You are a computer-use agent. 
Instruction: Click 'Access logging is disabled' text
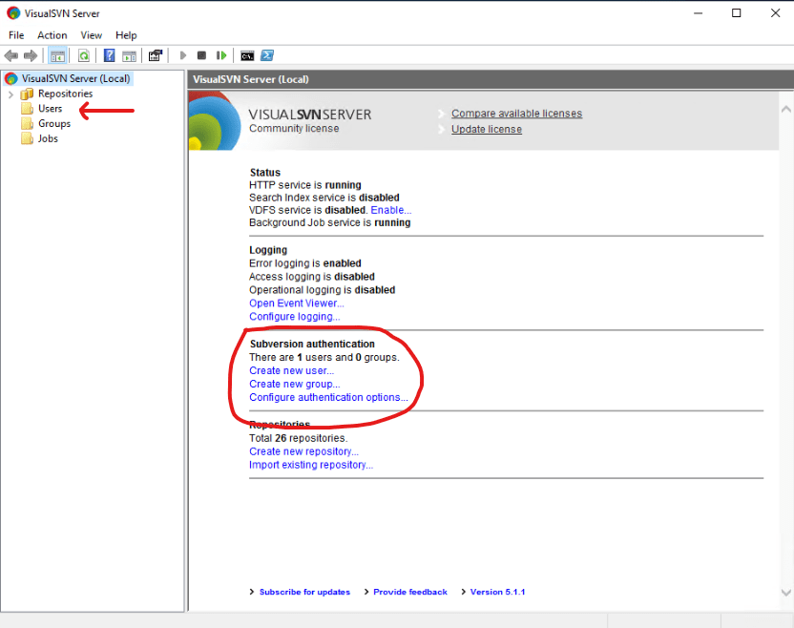coord(312,277)
